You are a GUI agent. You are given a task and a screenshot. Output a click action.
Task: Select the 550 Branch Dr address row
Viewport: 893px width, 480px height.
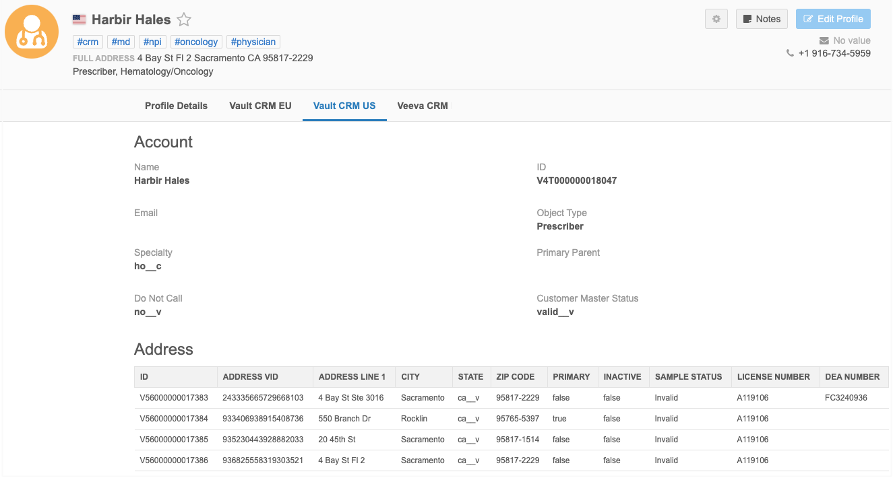(x=344, y=419)
